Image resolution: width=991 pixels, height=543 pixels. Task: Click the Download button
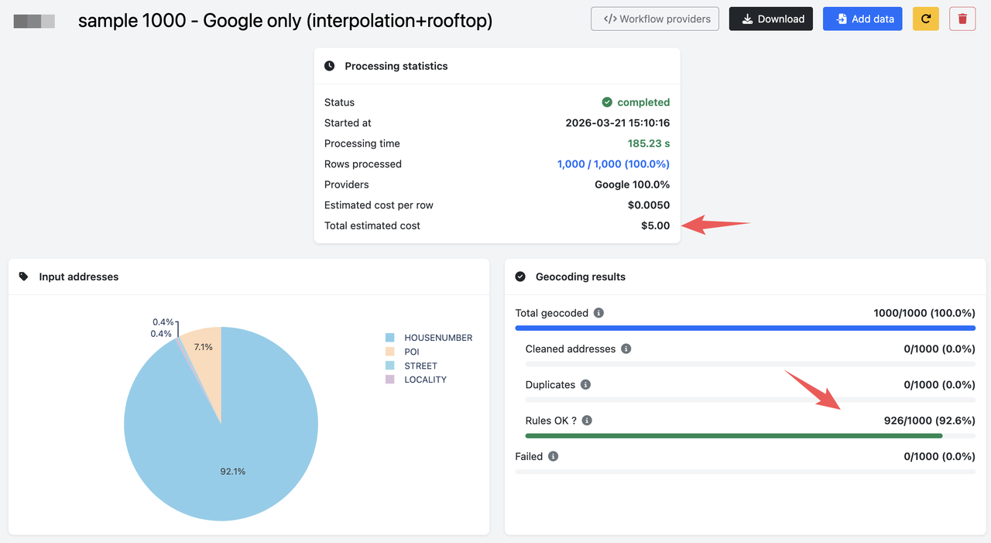[770, 19]
